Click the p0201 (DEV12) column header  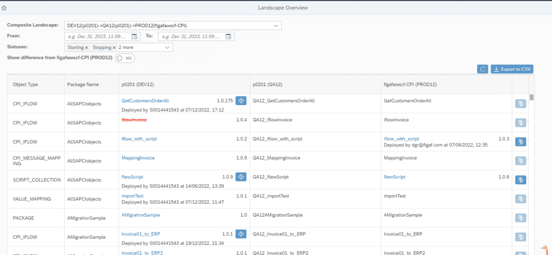137,85
